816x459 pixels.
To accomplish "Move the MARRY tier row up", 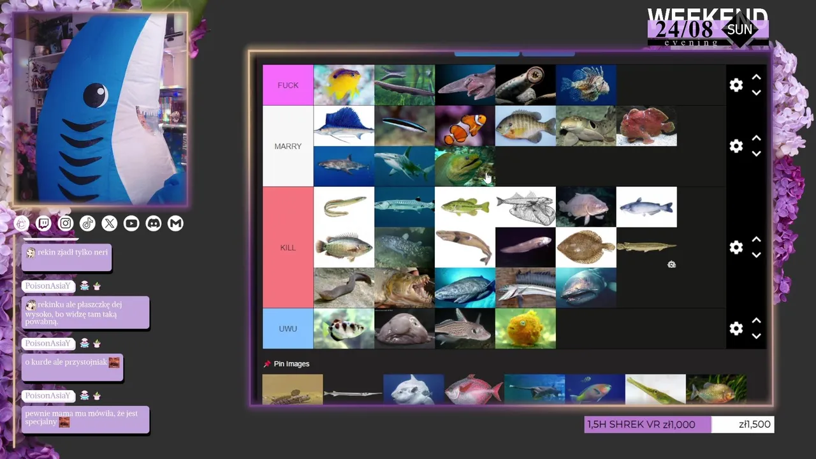I will 756,138.
